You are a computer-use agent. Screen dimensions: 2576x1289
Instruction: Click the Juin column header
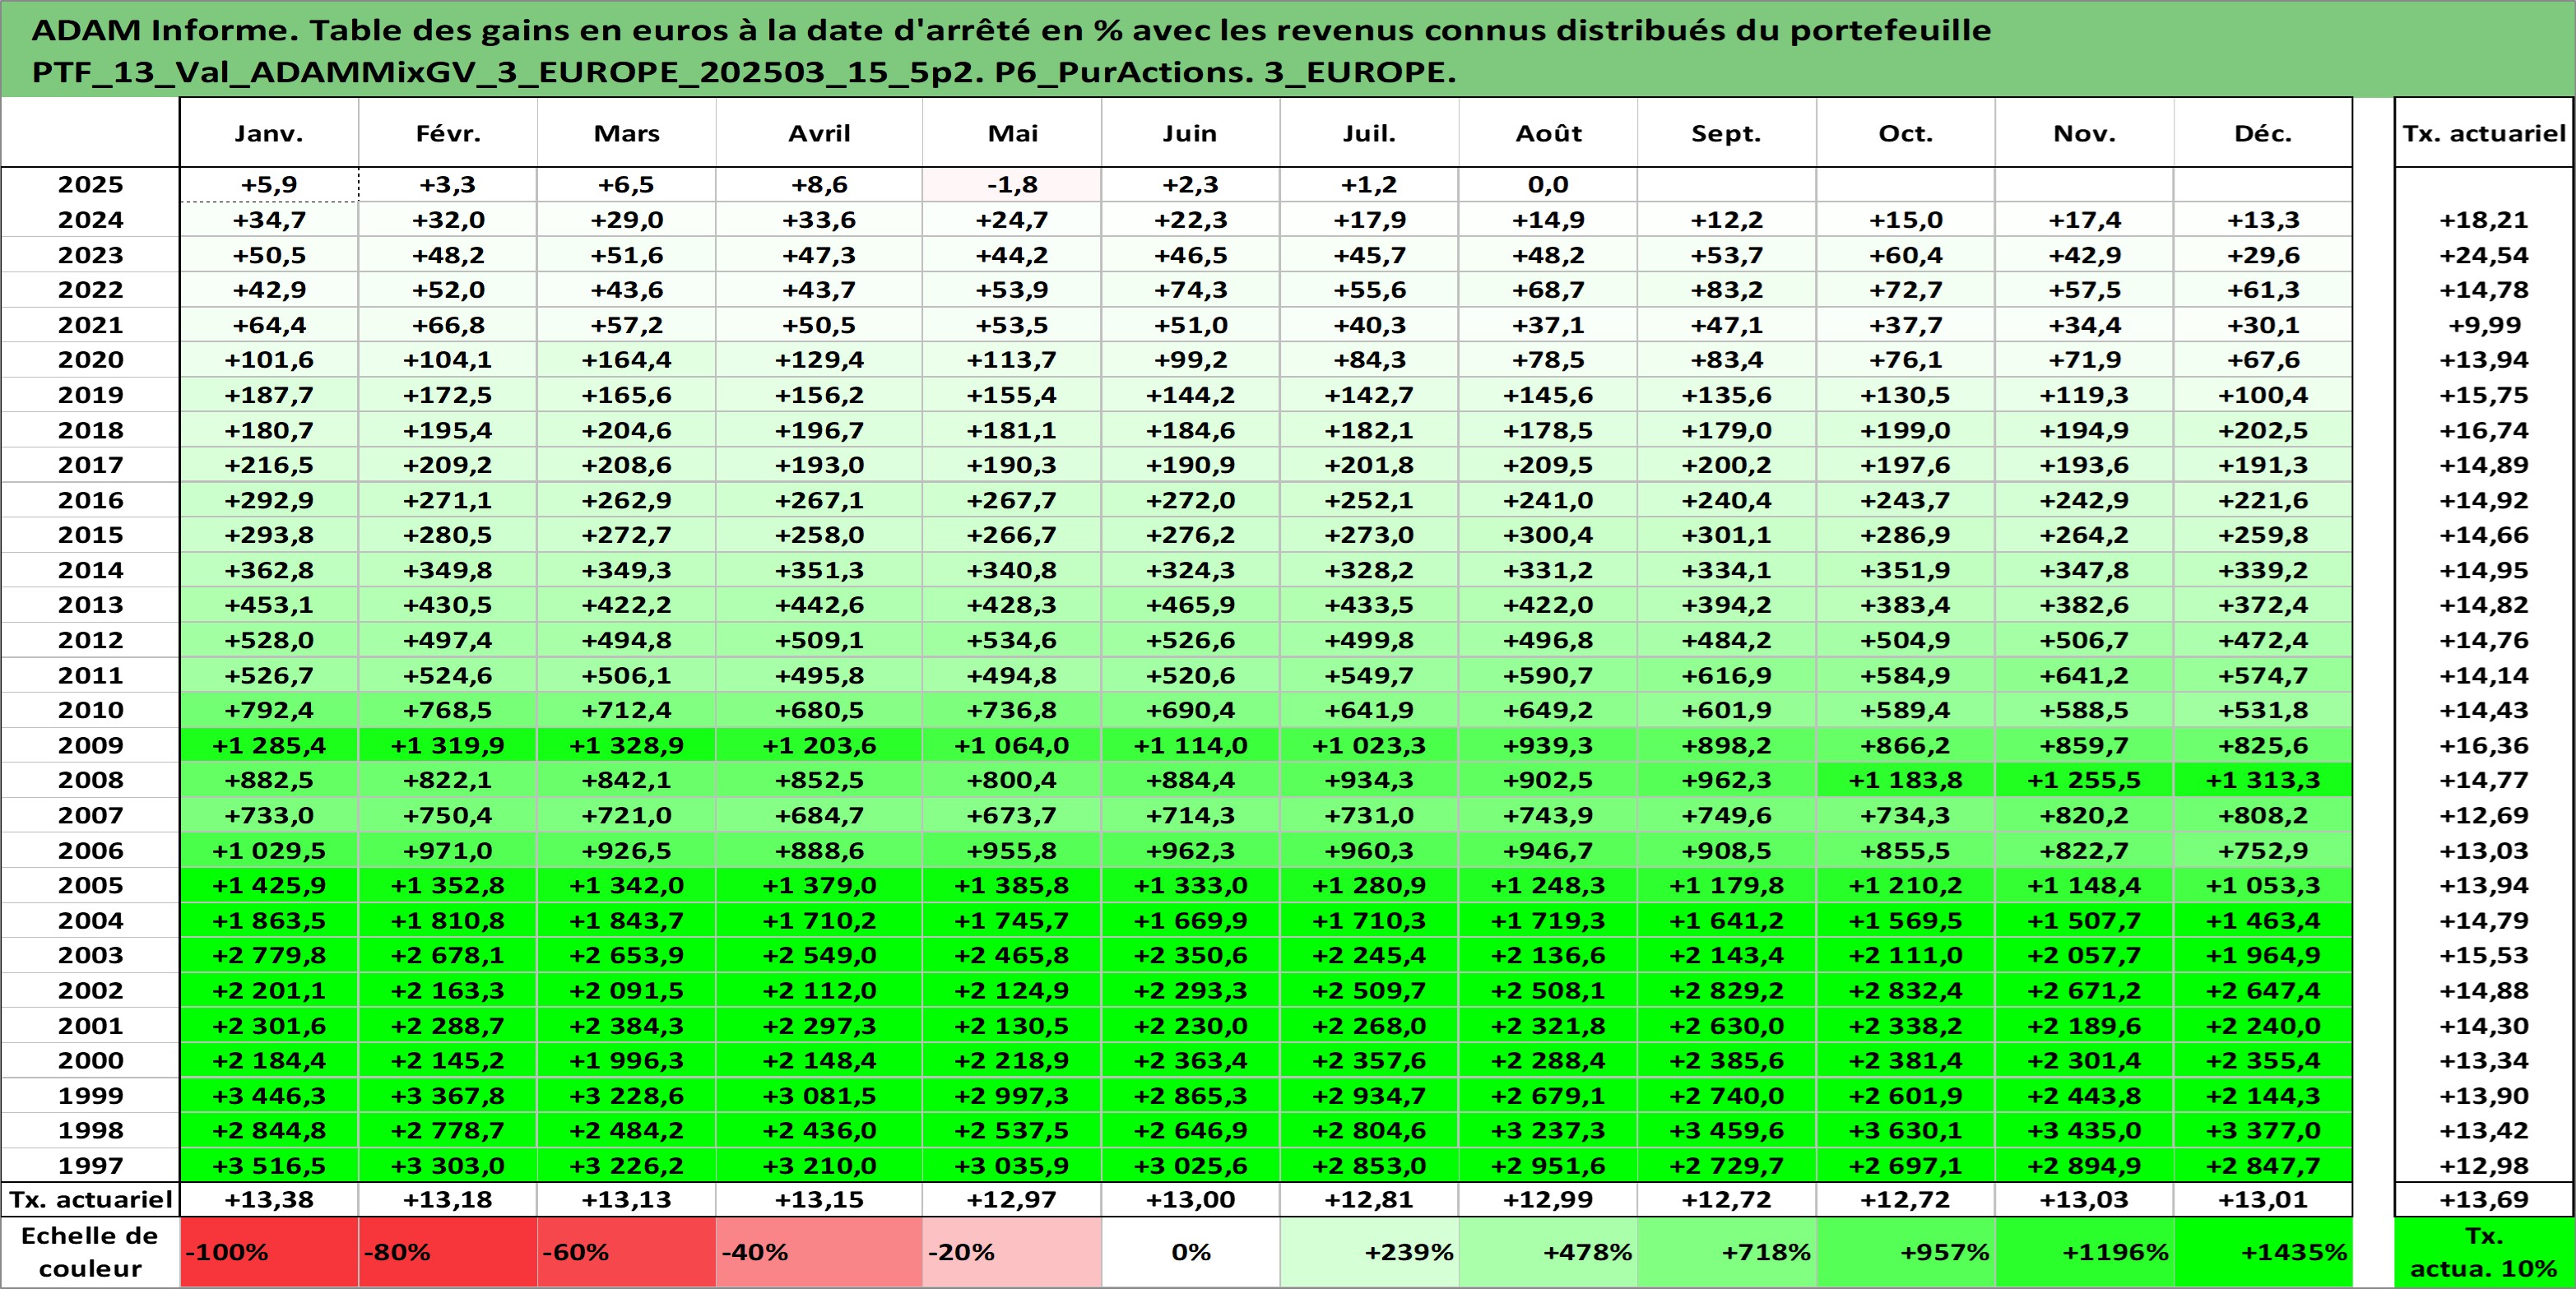[x=1190, y=133]
